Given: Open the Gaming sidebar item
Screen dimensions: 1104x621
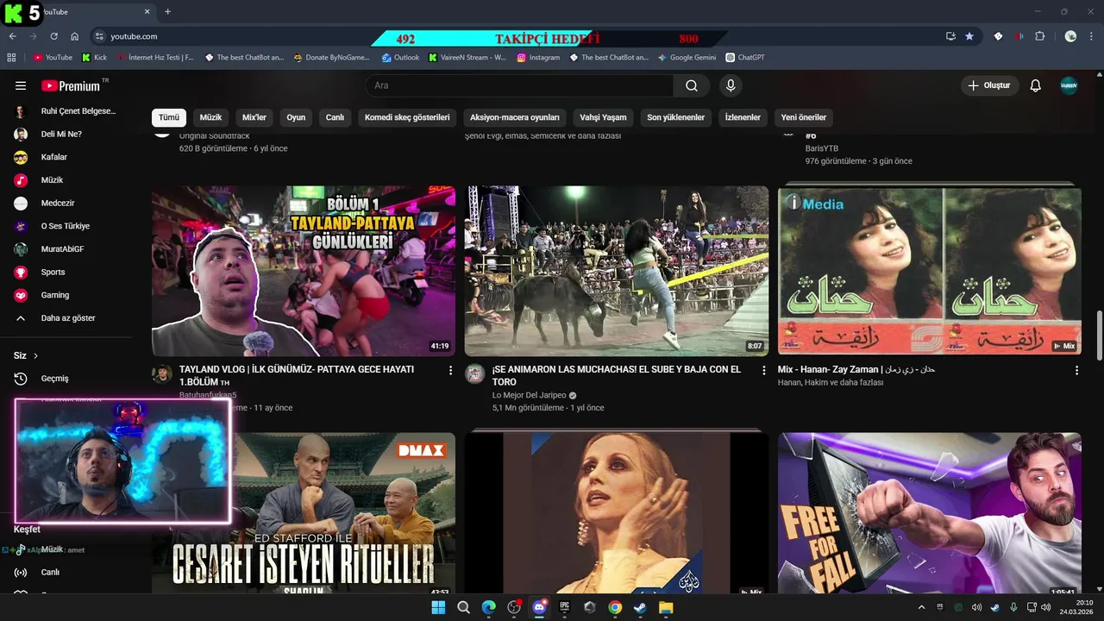Looking at the screenshot, I should (x=66, y=295).
